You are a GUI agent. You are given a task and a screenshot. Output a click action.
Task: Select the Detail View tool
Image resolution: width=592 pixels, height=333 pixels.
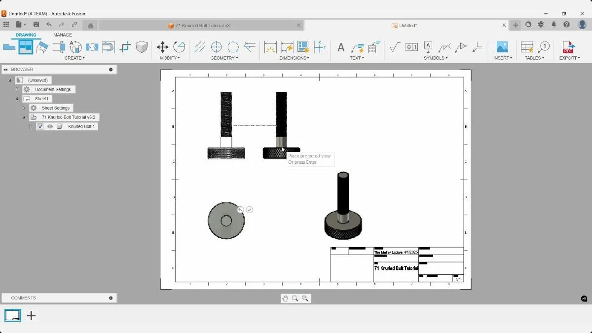[x=75, y=47]
